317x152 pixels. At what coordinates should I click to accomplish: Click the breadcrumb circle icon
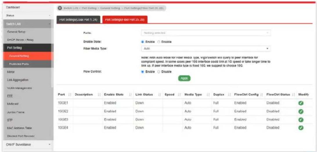tap(60, 8)
